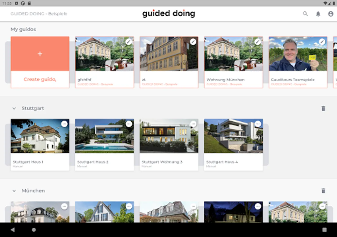Click the Stuttgart Haus 2 title
The image size is (337, 237).
click(93, 162)
